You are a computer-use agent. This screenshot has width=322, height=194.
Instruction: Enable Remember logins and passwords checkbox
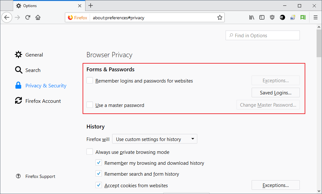[90, 81]
